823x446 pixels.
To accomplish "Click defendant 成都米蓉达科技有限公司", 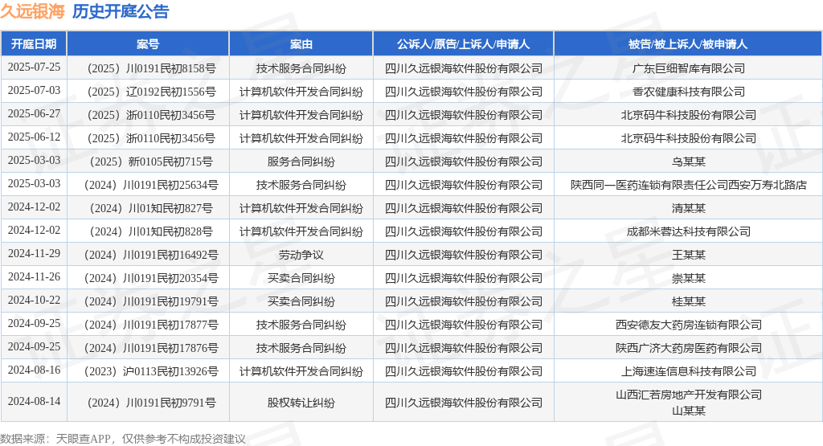I will (x=688, y=231).
